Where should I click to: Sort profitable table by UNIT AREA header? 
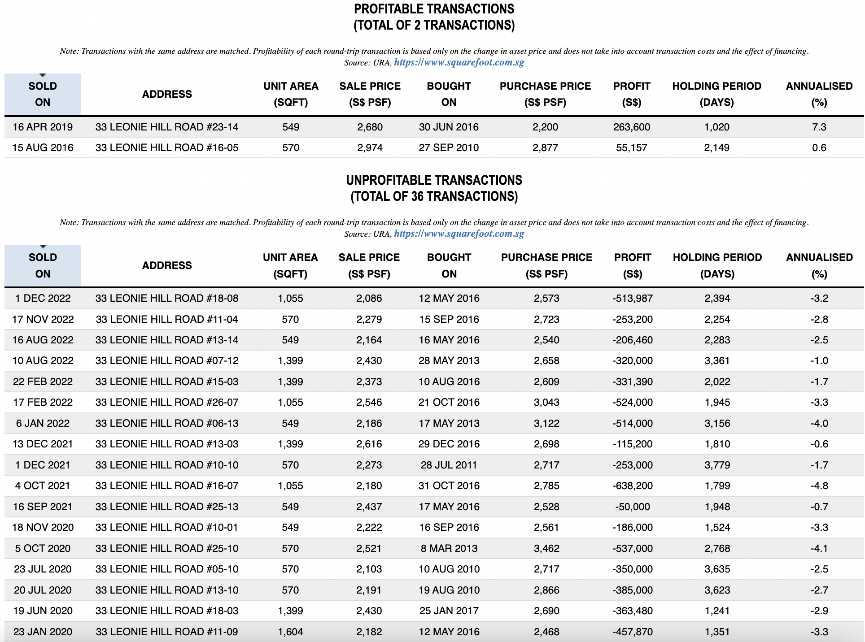tap(291, 94)
